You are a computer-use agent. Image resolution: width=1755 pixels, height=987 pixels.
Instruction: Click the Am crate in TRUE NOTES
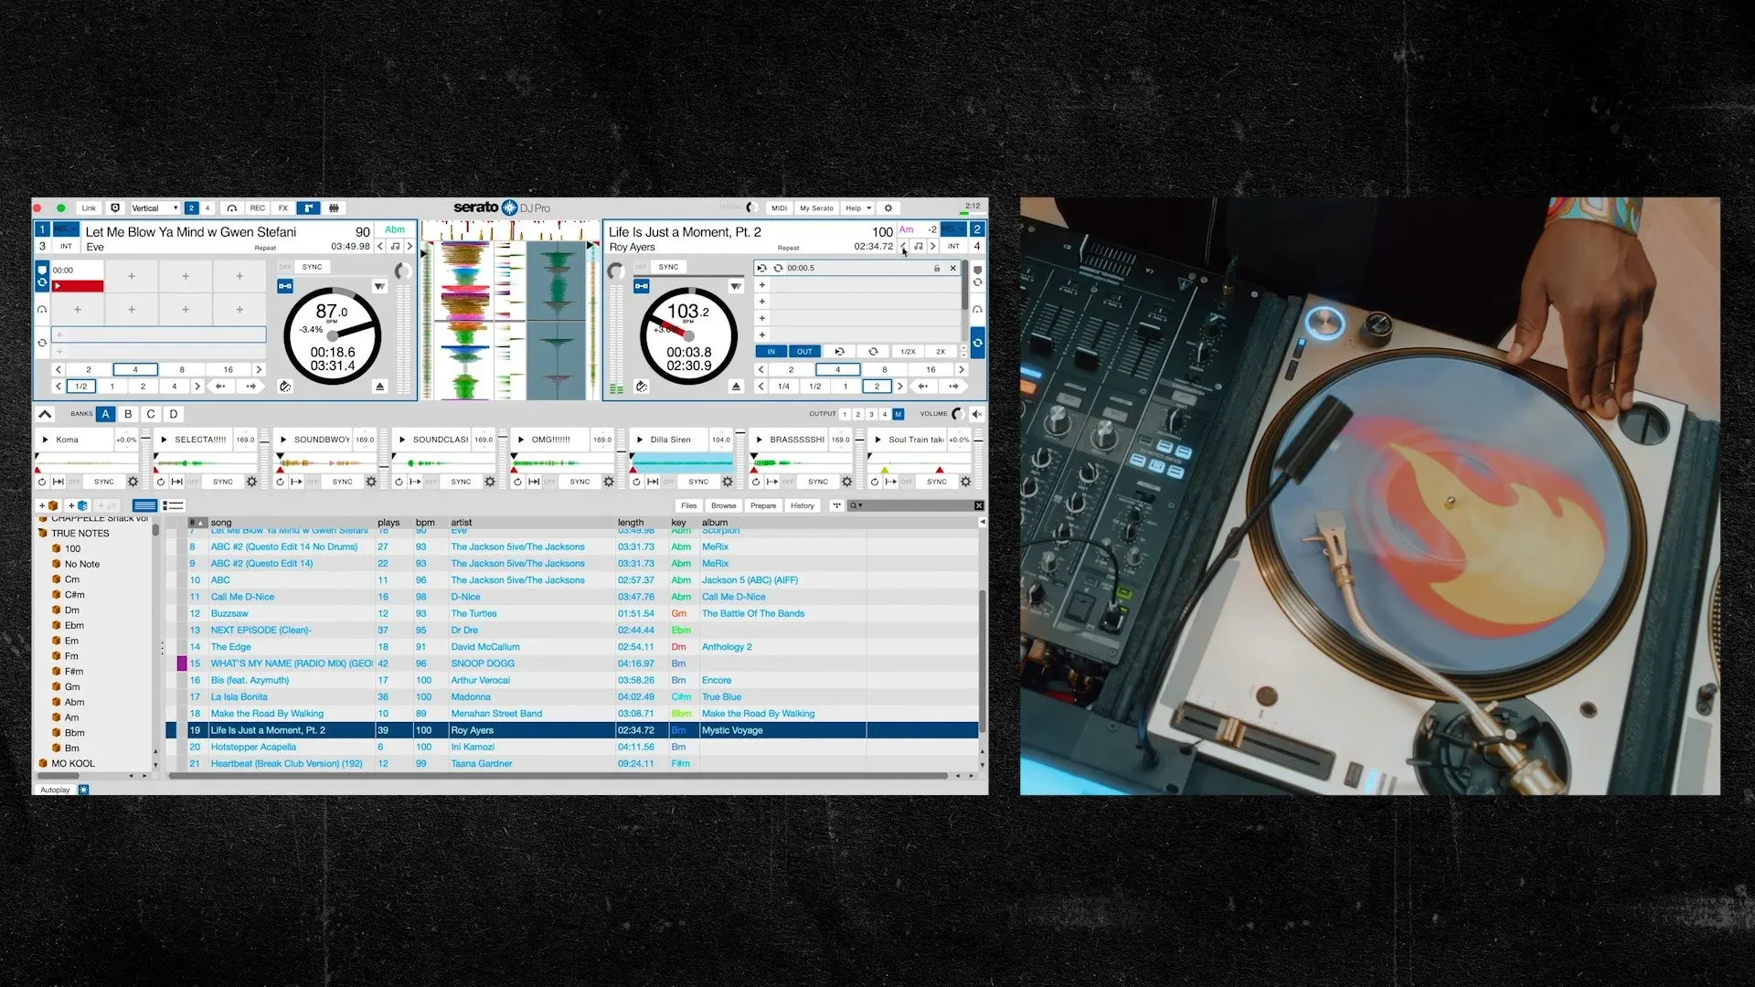pos(71,717)
